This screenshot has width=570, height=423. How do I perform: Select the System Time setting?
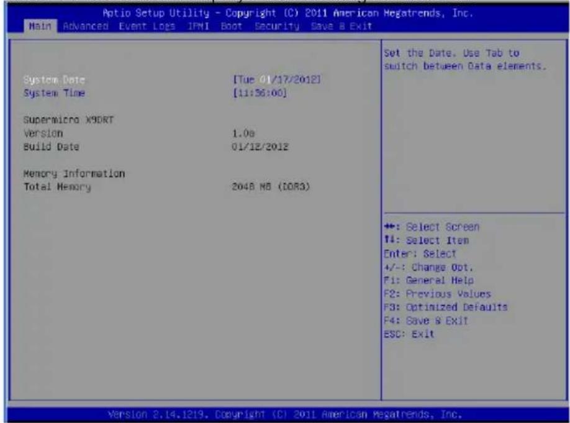[54, 93]
